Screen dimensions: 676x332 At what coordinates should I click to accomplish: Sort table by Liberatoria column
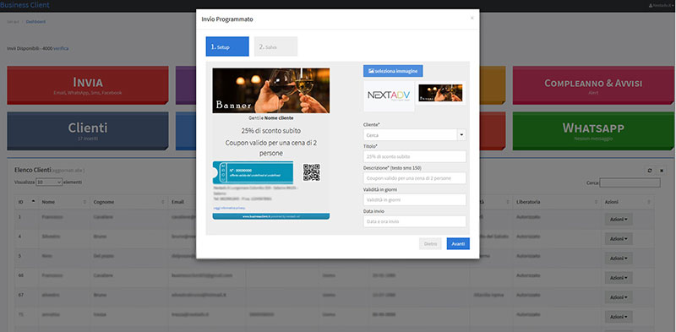[x=556, y=202]
